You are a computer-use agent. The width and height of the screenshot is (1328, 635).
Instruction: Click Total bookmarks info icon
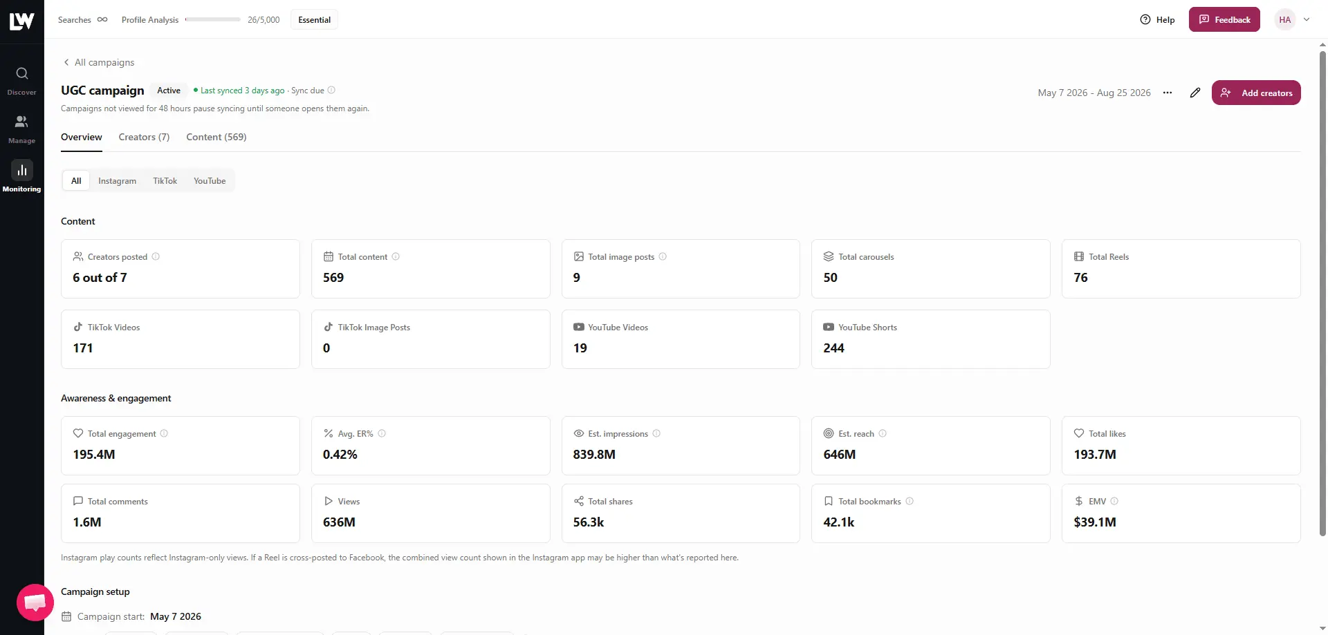(x=910, y=501)
